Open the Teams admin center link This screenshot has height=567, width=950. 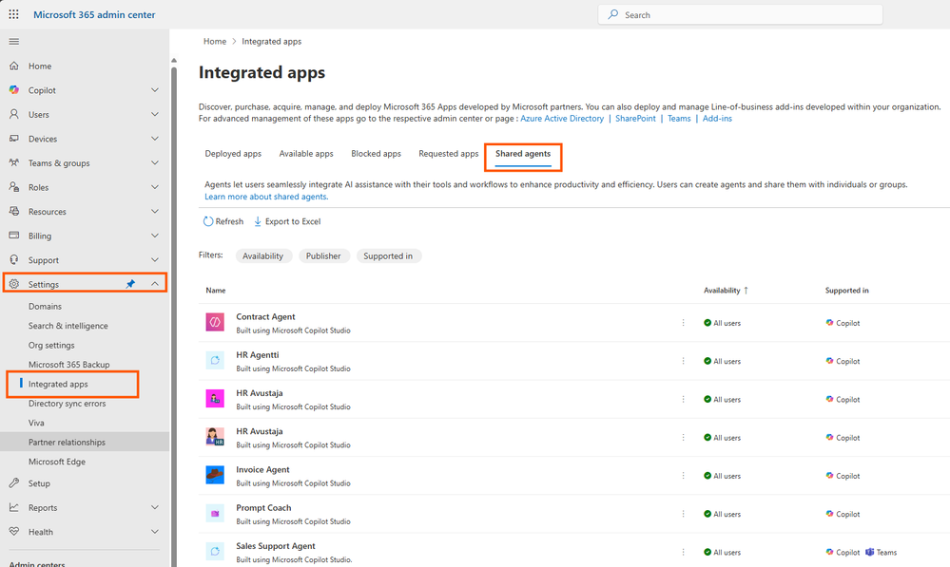679,119
